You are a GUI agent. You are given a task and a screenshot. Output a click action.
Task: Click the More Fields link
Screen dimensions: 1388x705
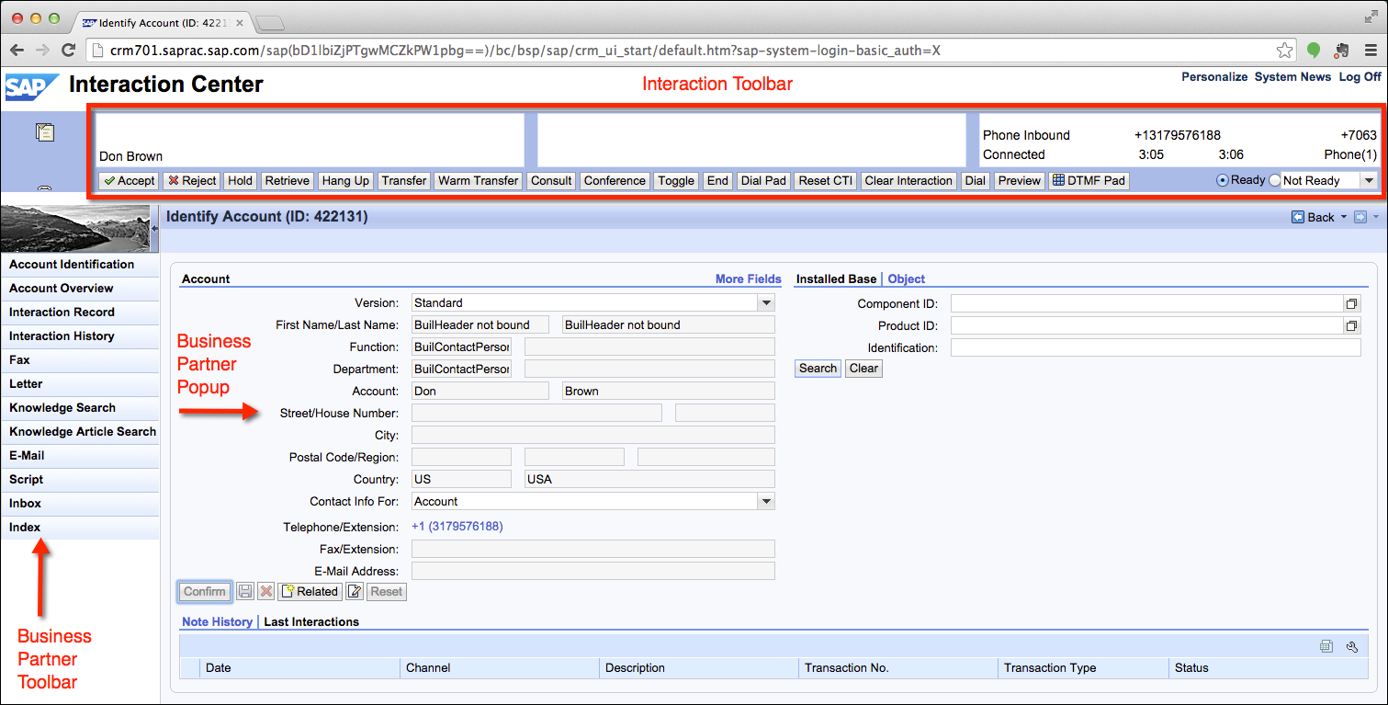(x=748, y=279)
